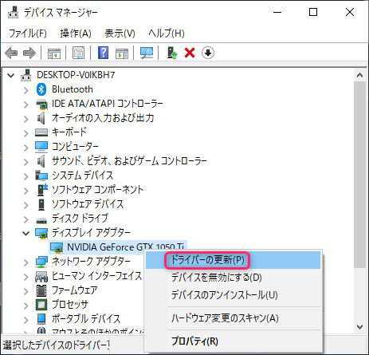Click the blue Help question mark icon

pos(103,53)
